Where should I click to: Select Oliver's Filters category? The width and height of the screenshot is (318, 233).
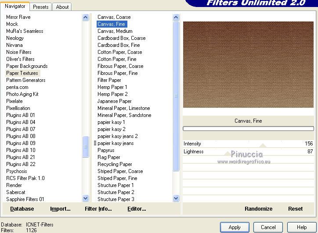tap(20, 59)
